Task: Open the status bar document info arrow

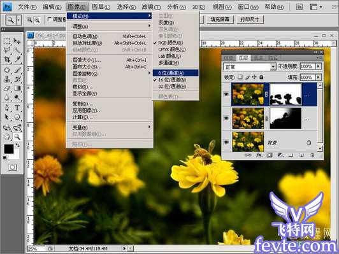Action: tap(124, 248)
